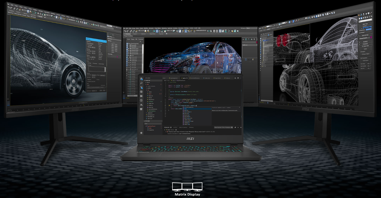The image size is (381, 198).
Task: Open Source Control icon in laptop editor
Action: tap(141, 87)
